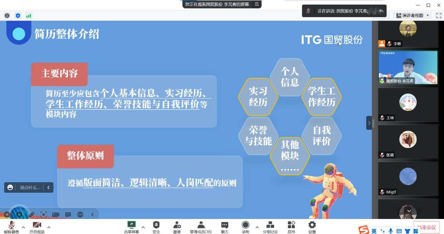
Task: Click 主要内容 red label on slide
Action: pyautogui.click(x=60, y=74)
